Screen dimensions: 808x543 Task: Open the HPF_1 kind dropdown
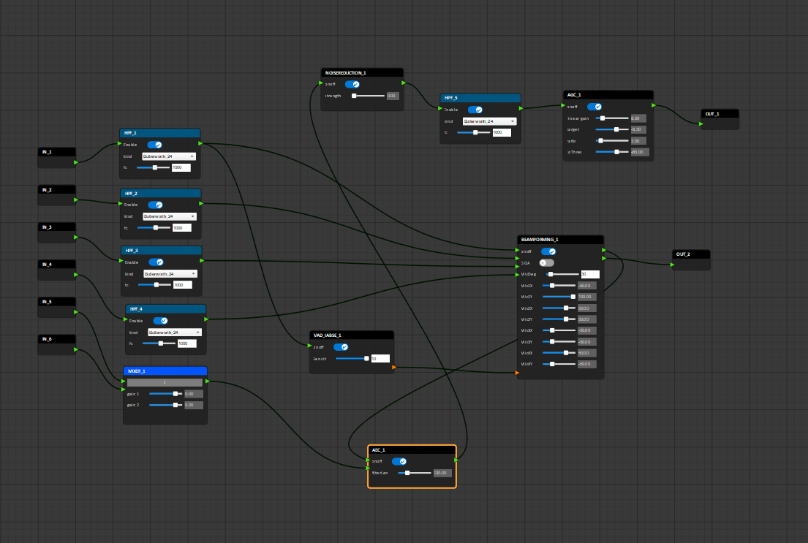[169, 156]
